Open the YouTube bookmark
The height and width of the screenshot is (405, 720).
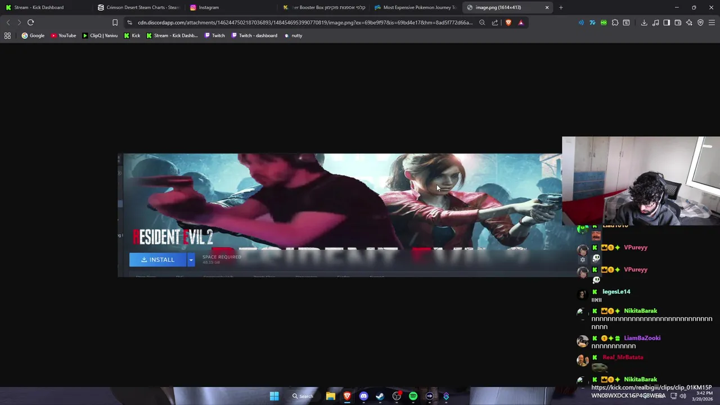tap(63, 35)
